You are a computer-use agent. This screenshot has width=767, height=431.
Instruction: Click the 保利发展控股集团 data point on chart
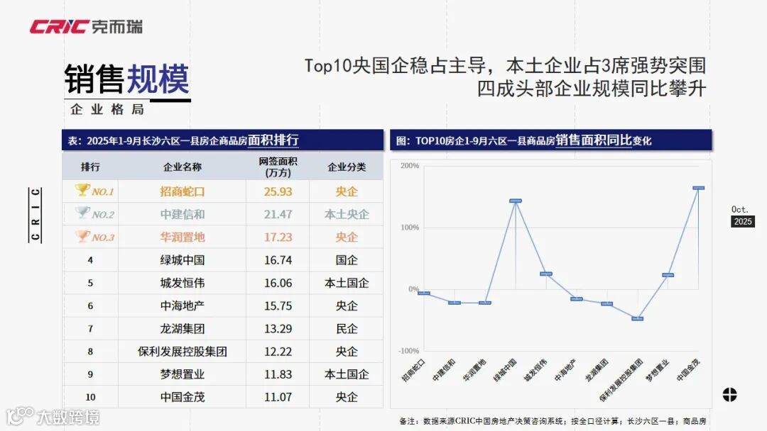coord(637,319)
